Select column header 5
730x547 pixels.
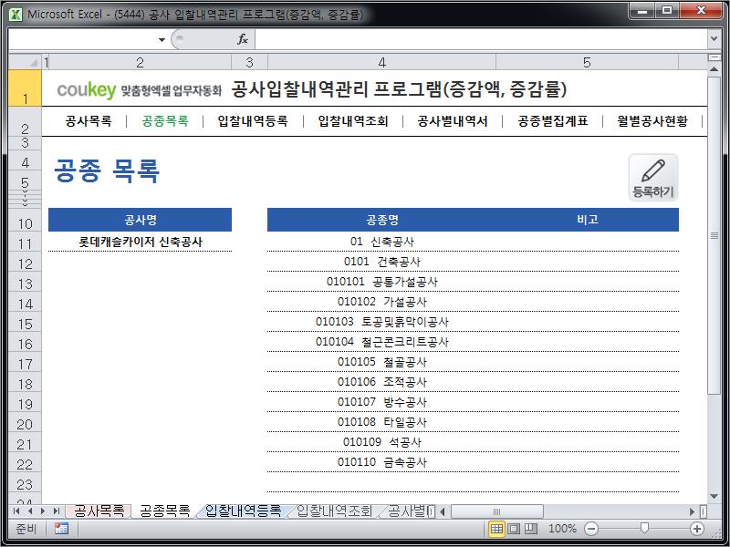click(x=587, y=62)
